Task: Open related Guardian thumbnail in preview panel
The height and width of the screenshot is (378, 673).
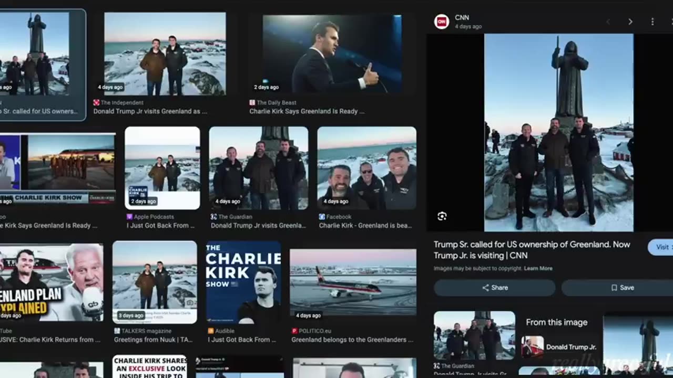Action: pyautogui.click(x=474, y=335)
